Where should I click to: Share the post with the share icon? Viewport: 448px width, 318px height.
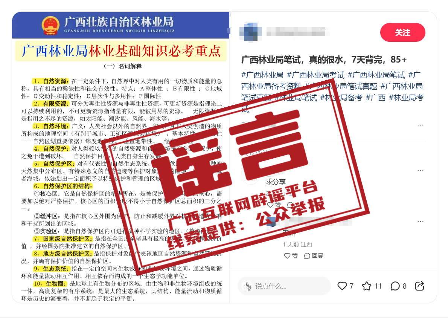pos(419,286)
